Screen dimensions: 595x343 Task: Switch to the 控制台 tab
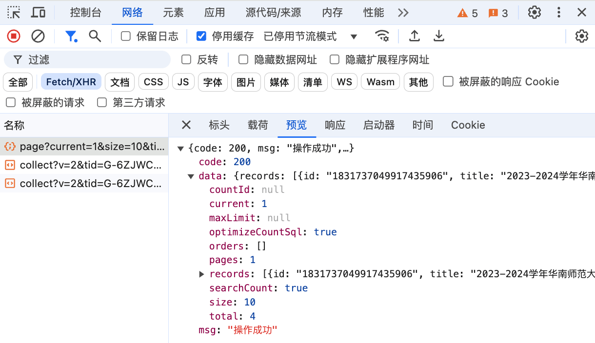86,13
